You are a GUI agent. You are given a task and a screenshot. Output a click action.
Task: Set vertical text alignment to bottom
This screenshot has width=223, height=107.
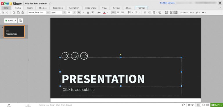click(176, 12)
